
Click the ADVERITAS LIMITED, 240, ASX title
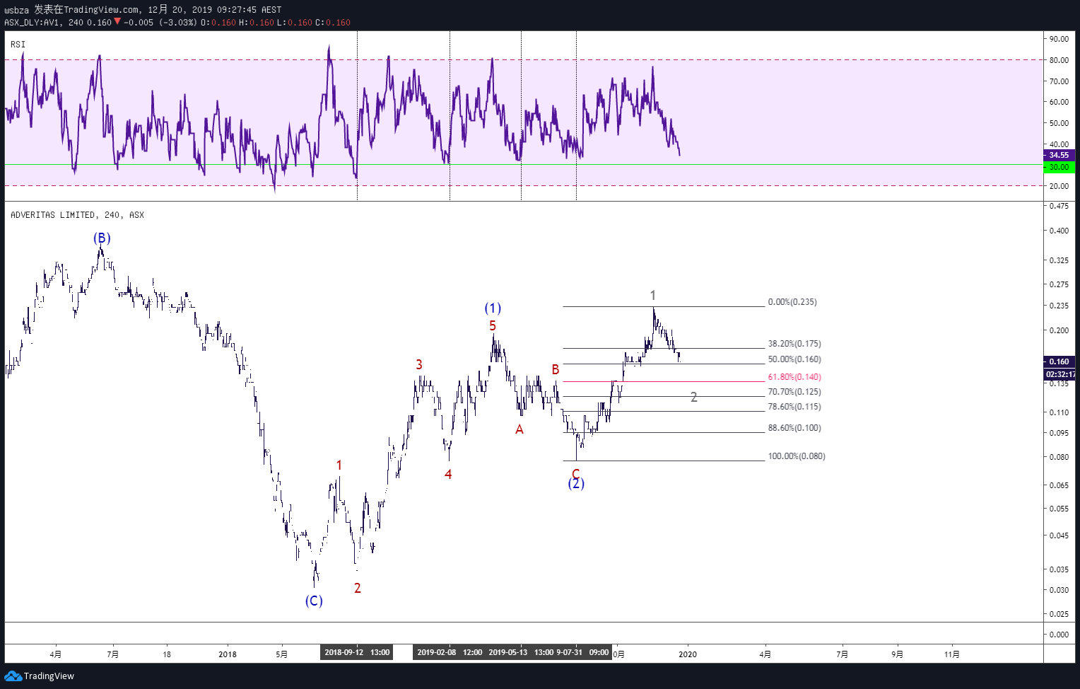(77, 215)
